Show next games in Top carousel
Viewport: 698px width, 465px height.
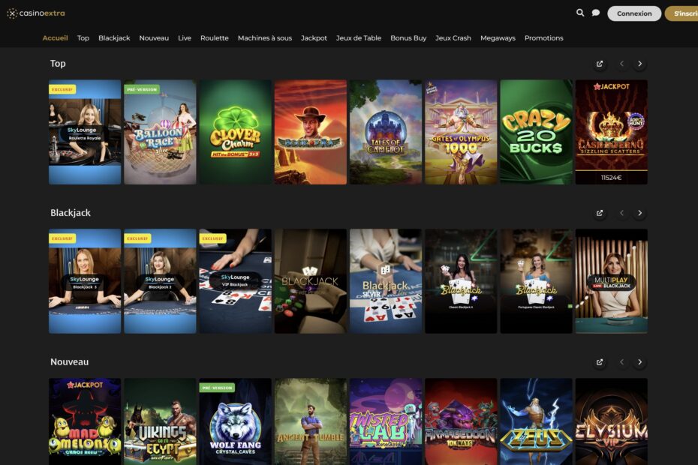coord(639,64)
